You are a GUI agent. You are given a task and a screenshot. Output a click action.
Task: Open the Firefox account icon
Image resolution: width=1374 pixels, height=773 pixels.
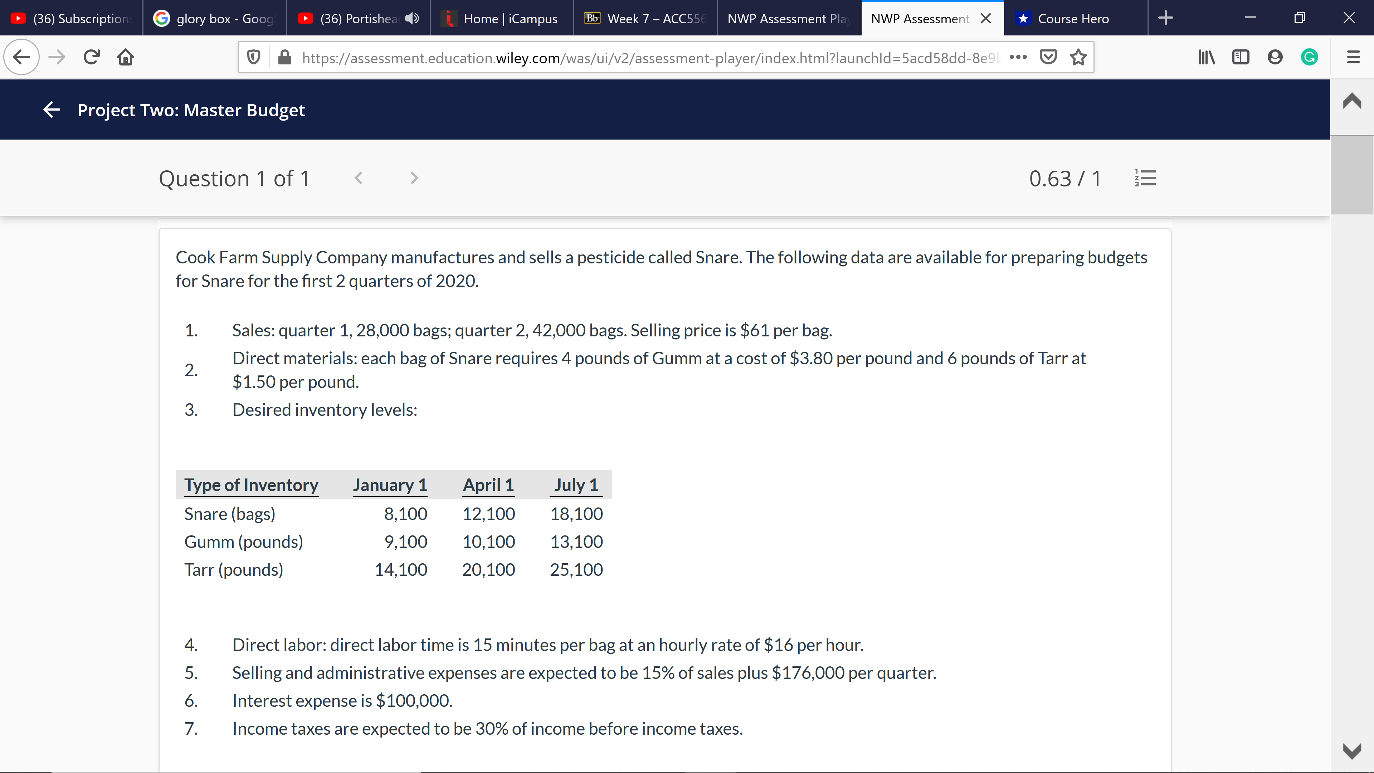click(1275, 58)
